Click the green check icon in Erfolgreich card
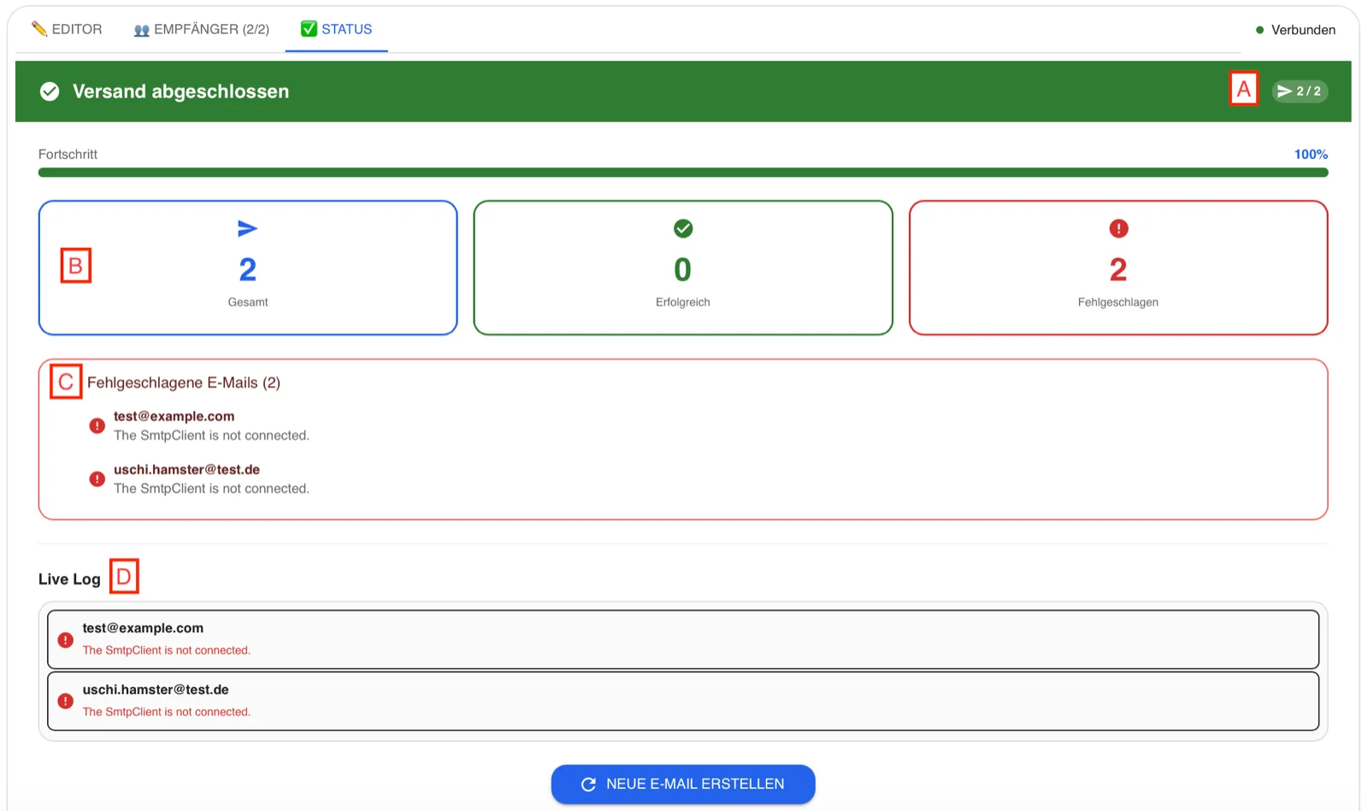 pyautogui.click(x=683, y=228)
